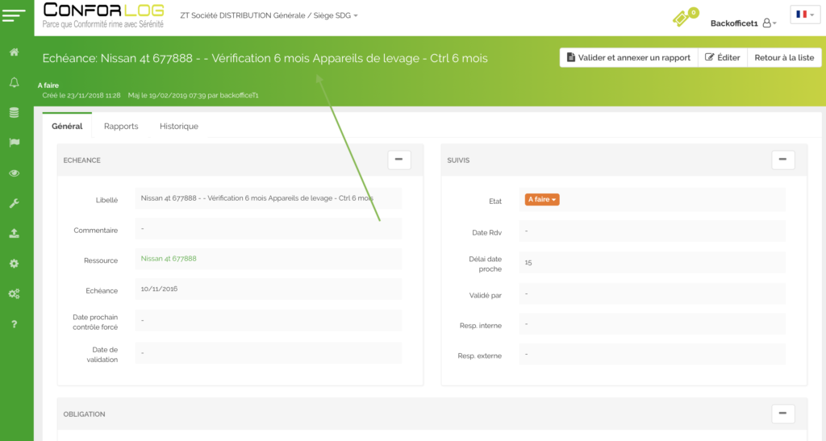This screenshot has height=441, width=826.
Task: Expand the company/site selector dropdown
Action: (269, 15)
